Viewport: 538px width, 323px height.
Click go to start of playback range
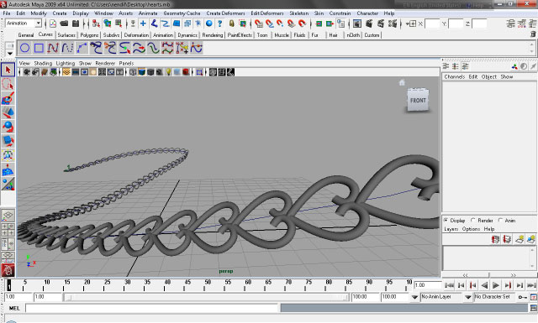tap(449, 285)
